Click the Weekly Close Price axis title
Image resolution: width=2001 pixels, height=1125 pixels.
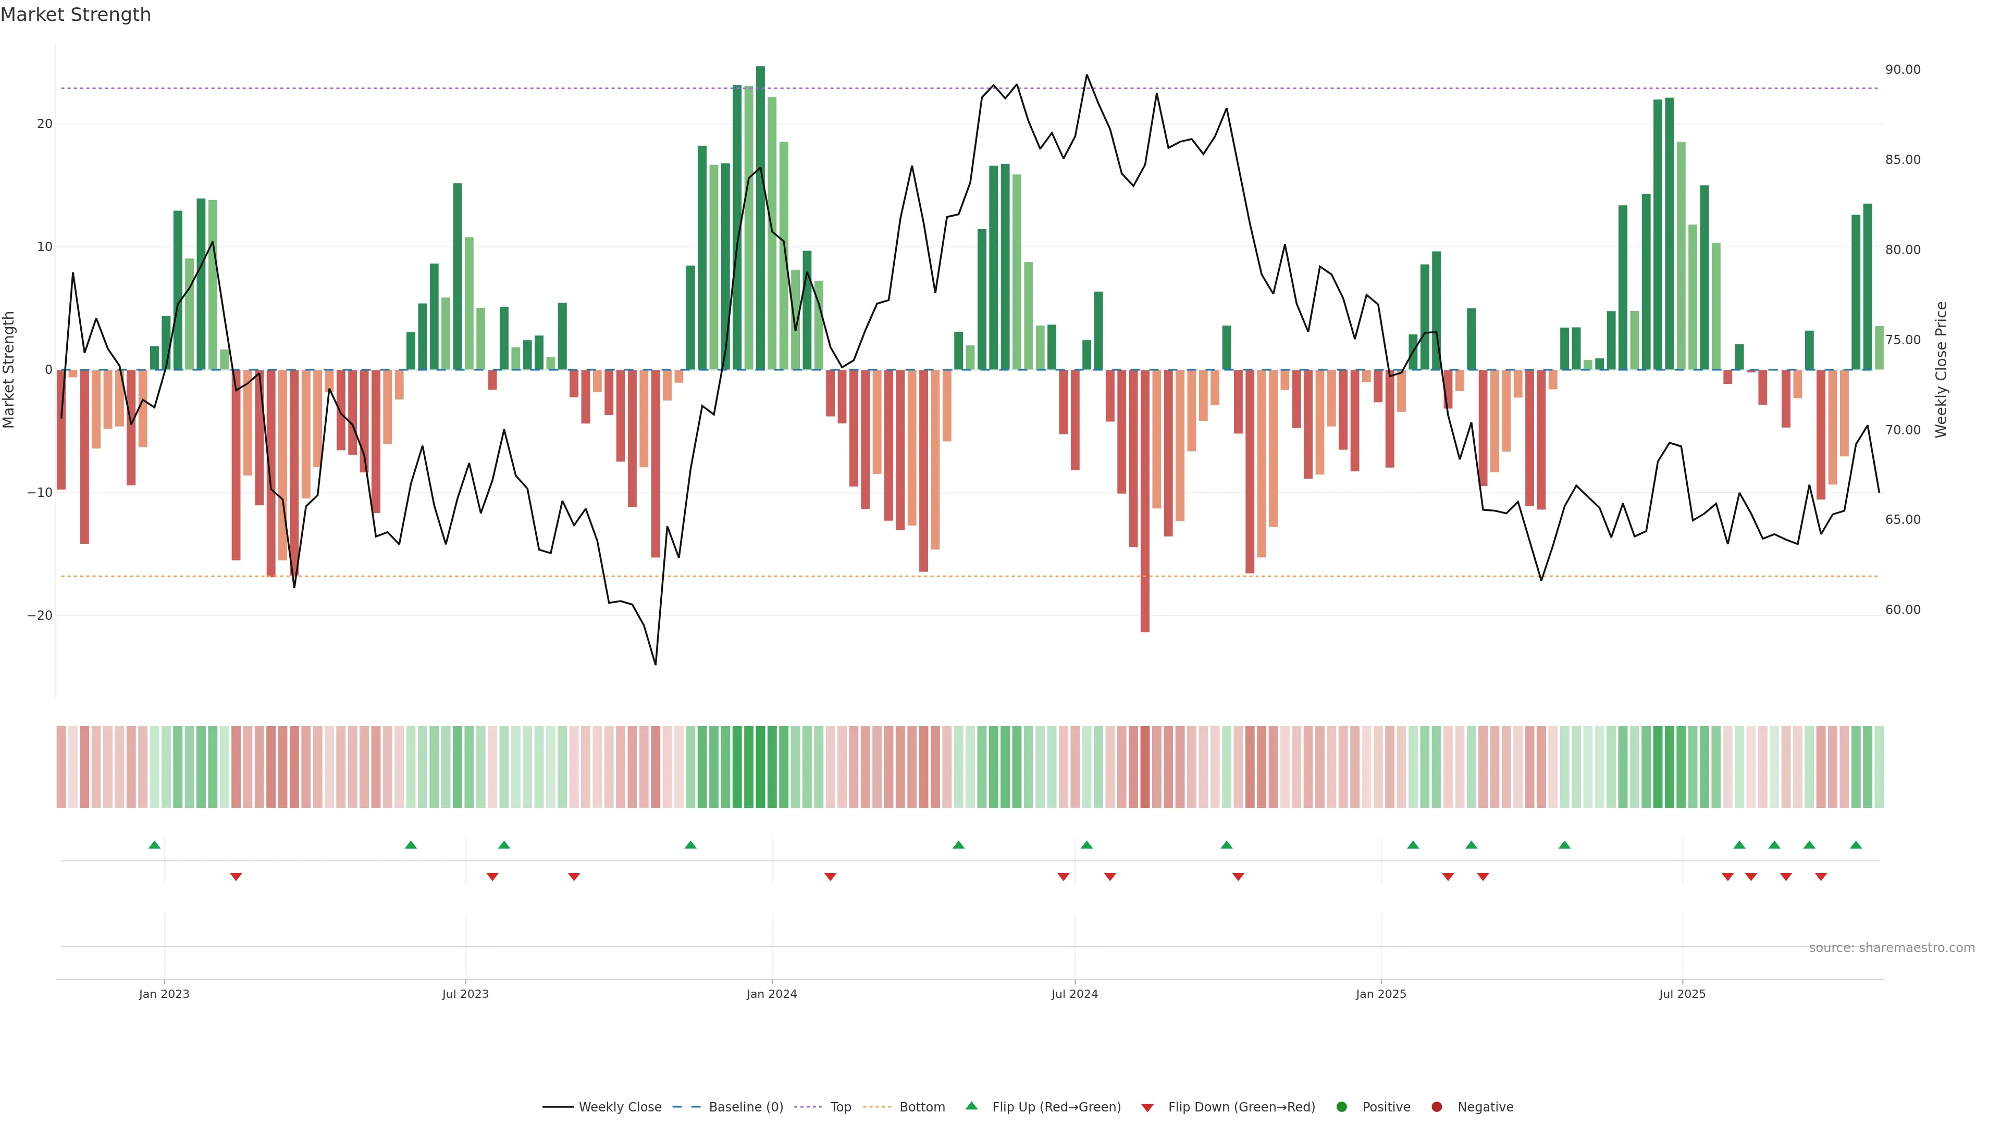(1941, 370)
